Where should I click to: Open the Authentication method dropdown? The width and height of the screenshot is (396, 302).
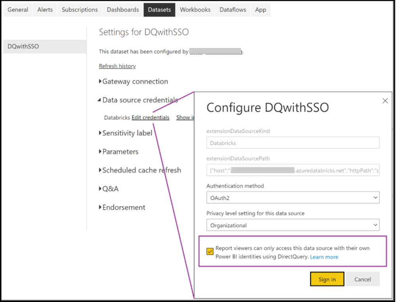point(293,198)
